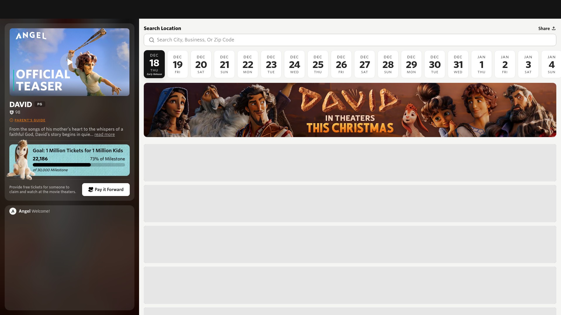Image resolution: width=561 pixels, height=315 pixels.
Task: Click the Goal: 1 Million Tickets heading
Action: [x=78, y=150]
